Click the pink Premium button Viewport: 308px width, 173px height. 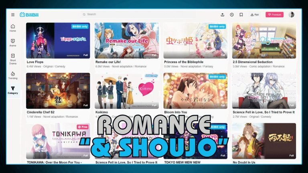coord(274,14)
